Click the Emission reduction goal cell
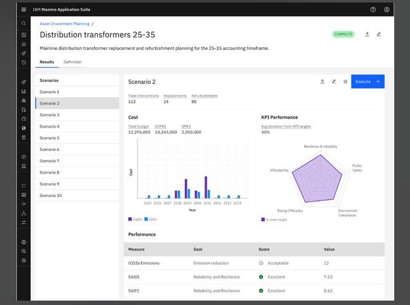 (x=211, y=263)
